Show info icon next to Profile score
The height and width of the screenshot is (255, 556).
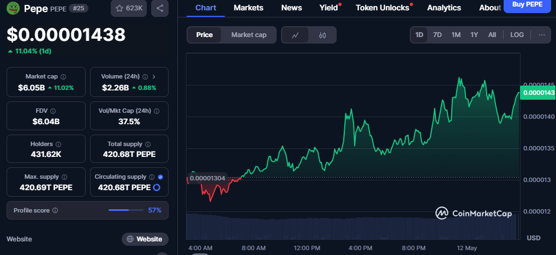55,210
